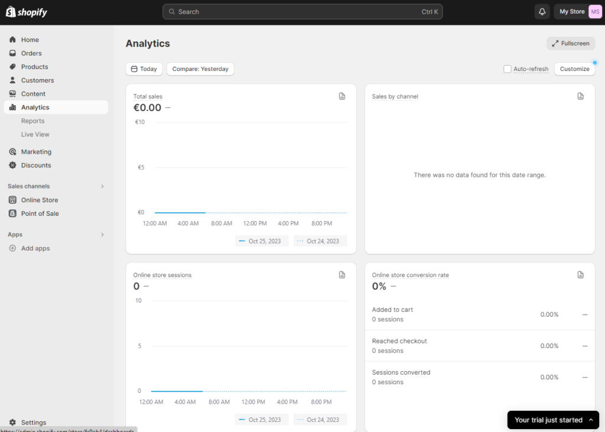The height and width of the screenshot is (432, 605).
Task: Open Products in sidebar
Action: 56,66
